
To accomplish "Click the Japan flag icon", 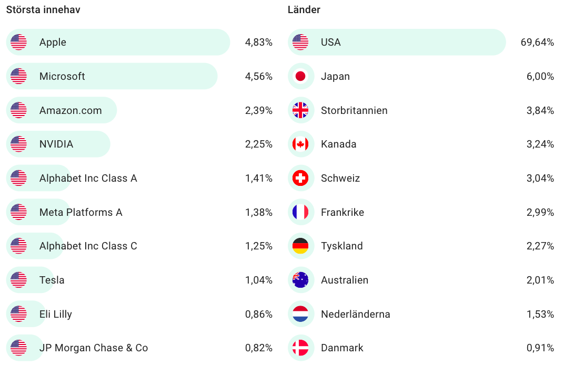I will (x=300, y=76).
